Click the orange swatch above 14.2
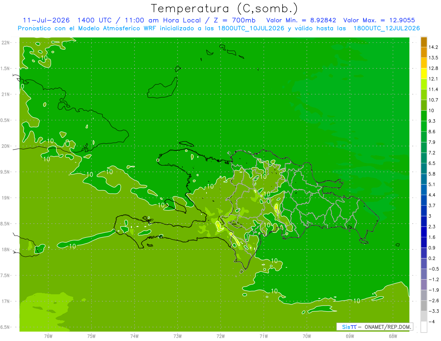441x341 pixels. [424, 42]
